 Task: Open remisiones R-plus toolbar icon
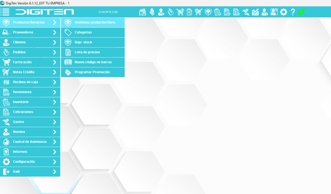pyautogui.click(x=227, y=12)
